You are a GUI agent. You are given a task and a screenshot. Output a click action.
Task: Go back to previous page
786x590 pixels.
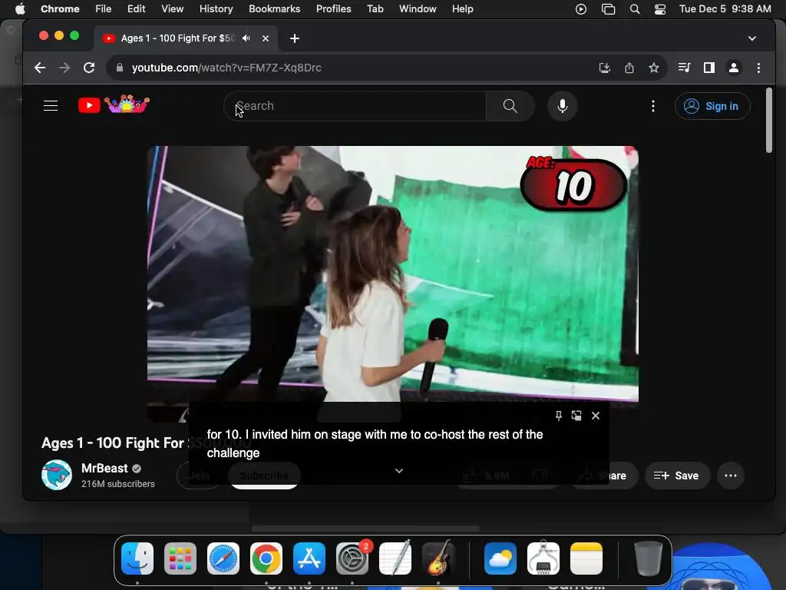[40, 68]
